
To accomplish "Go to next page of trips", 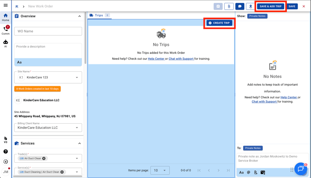I will pyautogui.click(x=218, y=170).
